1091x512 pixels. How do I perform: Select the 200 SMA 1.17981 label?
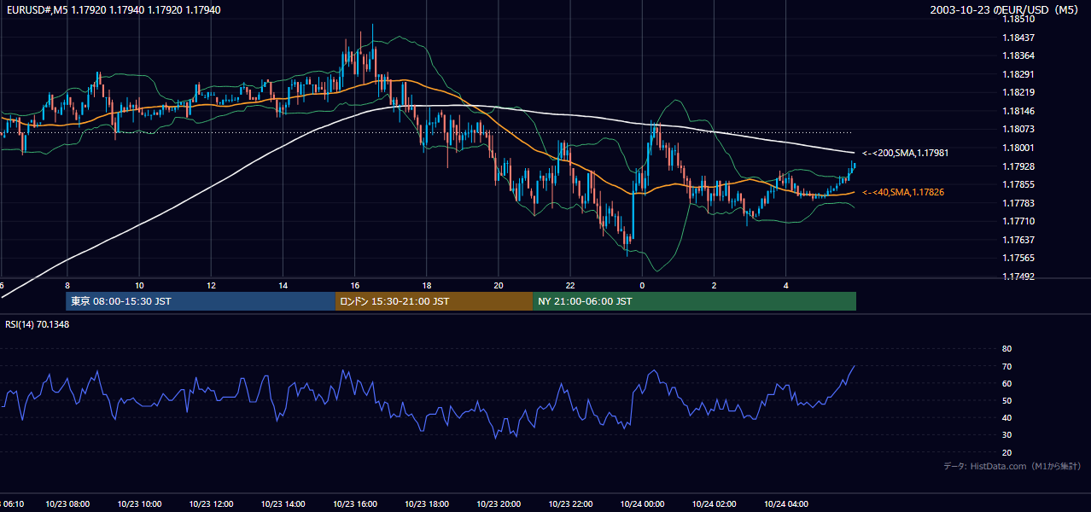click(906, 153)
